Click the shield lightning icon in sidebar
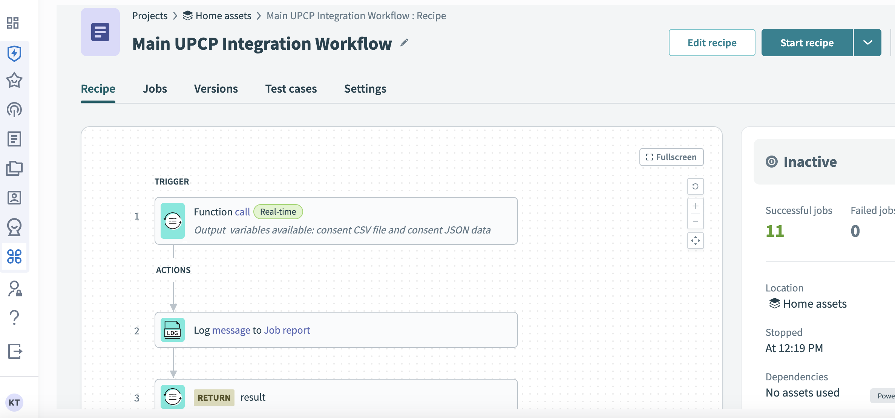 click(x=14, y=53)
